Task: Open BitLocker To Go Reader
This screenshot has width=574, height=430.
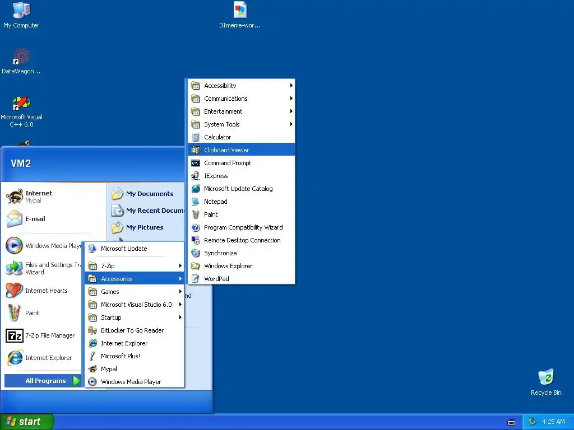Action: click(135, 330)
